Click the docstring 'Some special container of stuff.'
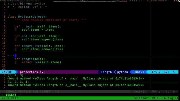This screenshot has width=180, height=101. click(51, 20)
